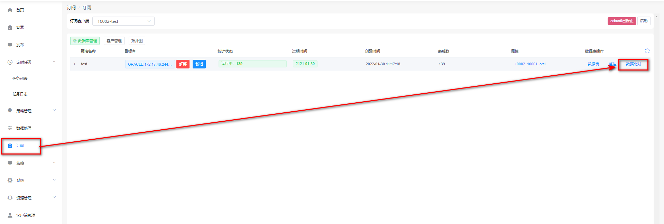The image size is (664, 224).
Task: Click the 订阅 clipboard icon in sidebar
Action: (10, 146)
